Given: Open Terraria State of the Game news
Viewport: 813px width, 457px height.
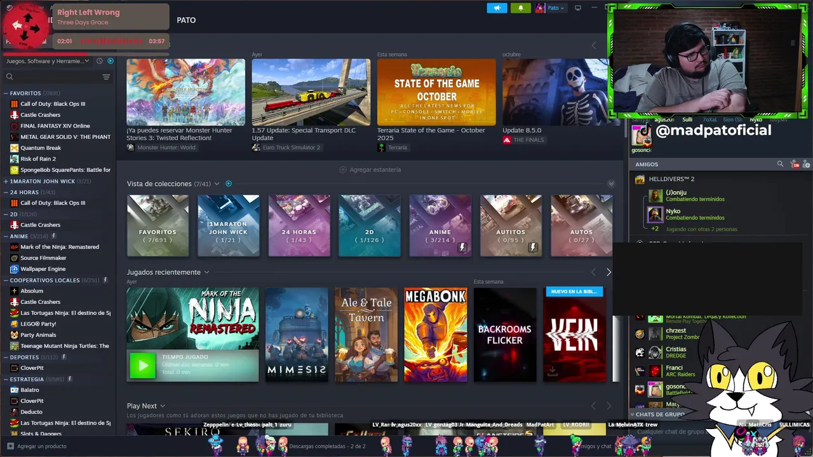Looking at the screenshot, I should [436, 92].
